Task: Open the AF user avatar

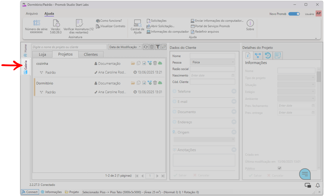Action: pos(319,13)
